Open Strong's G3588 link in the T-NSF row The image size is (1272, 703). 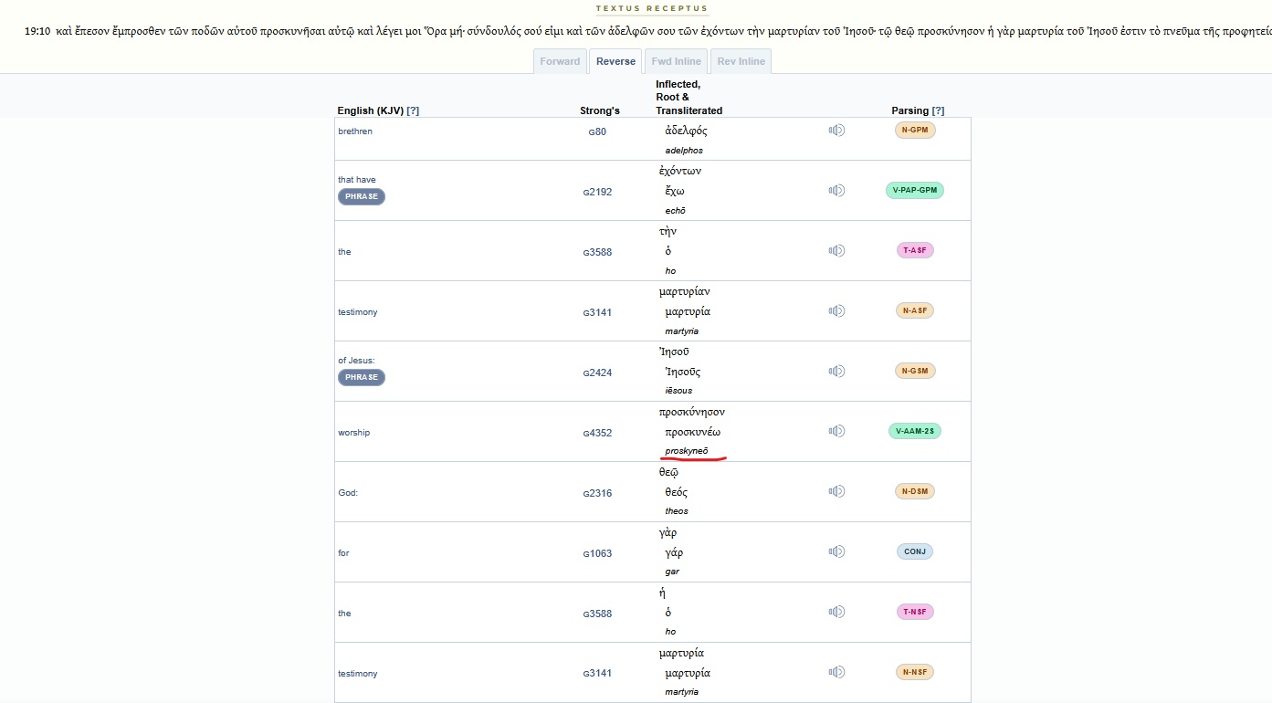[597, 614]
